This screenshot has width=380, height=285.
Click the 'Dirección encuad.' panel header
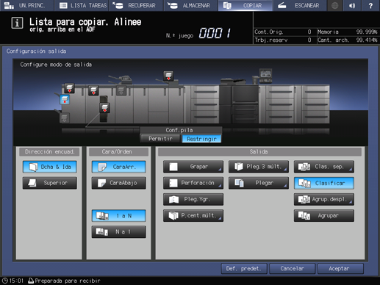tap(50, 152)
